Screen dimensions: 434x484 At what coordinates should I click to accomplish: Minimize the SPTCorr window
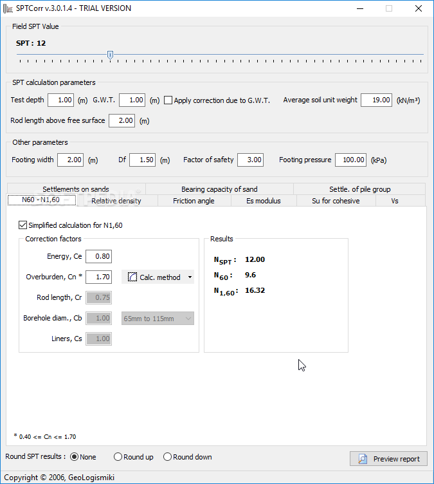[x=360, y=8]
